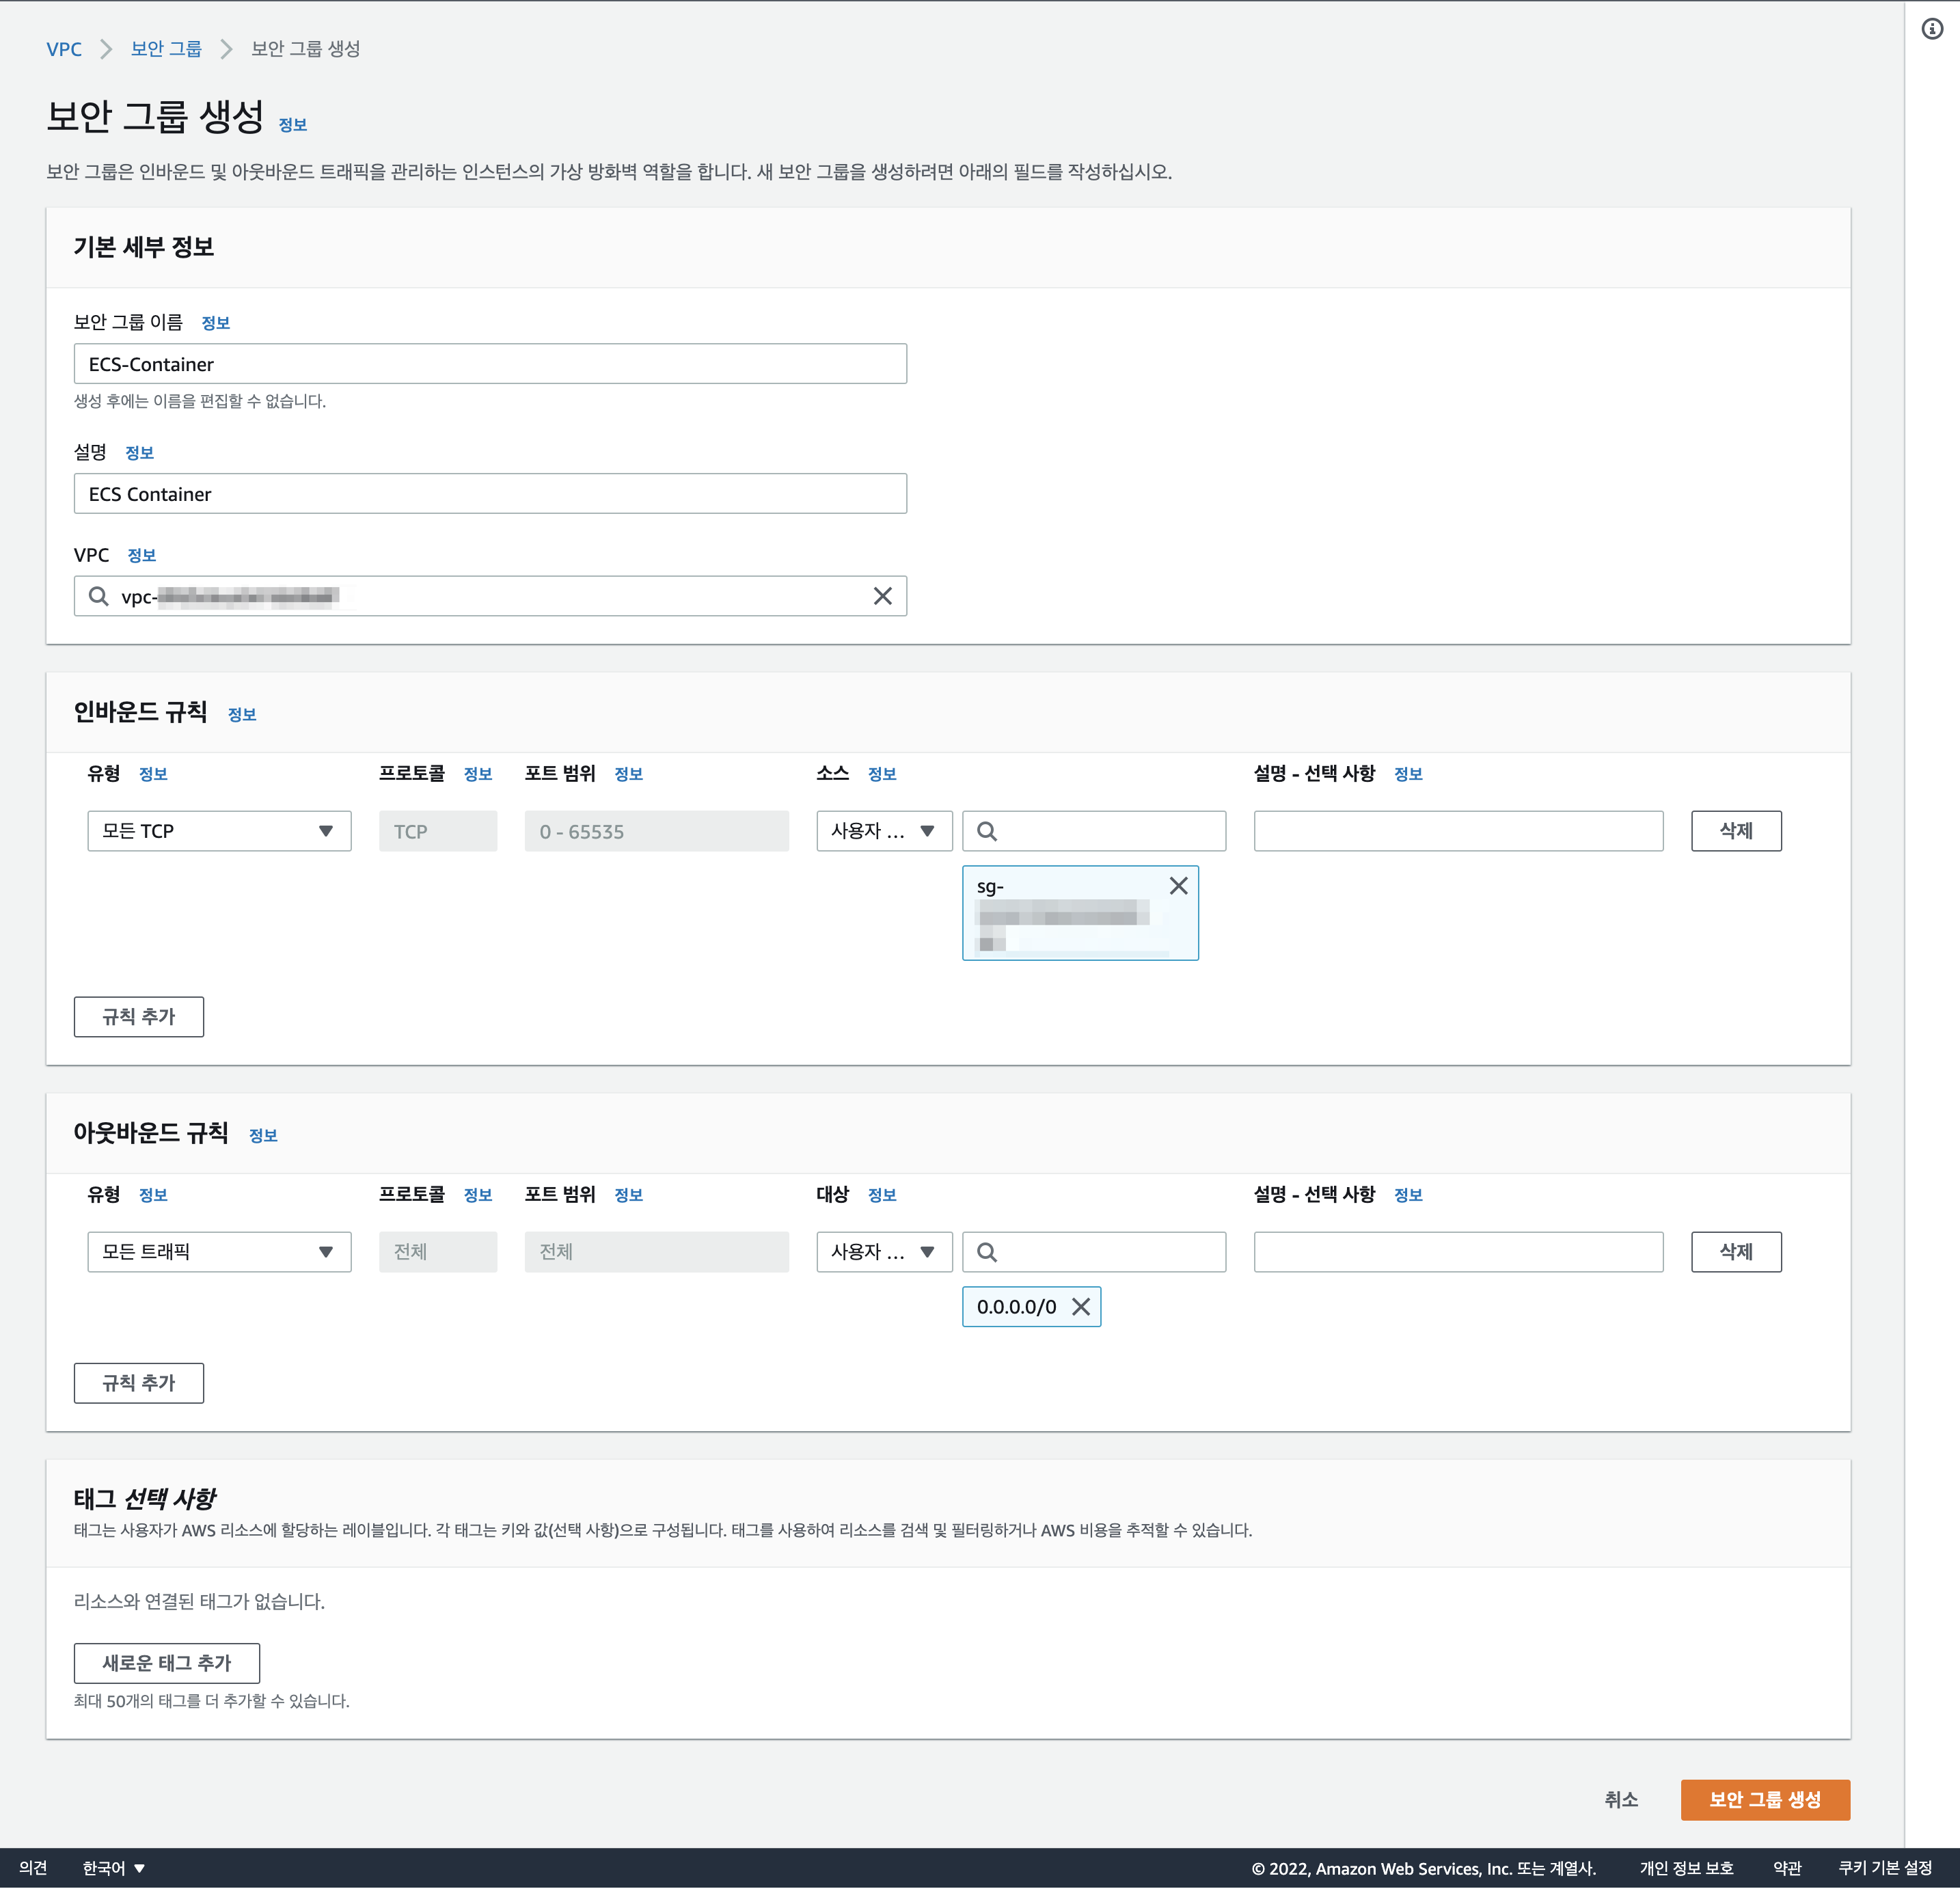Open 정보 link next to outbound 대상 column
The height and width of the screenshot is (1889, 1960).
click(882, 1195)
